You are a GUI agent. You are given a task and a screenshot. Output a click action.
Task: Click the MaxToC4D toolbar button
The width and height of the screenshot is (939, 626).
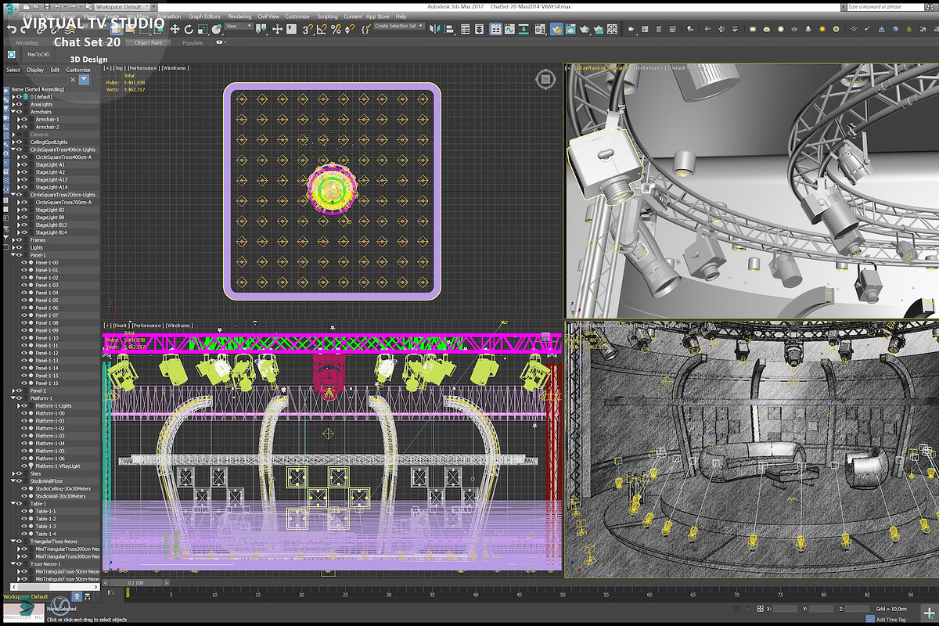click(x=38, y=55)
